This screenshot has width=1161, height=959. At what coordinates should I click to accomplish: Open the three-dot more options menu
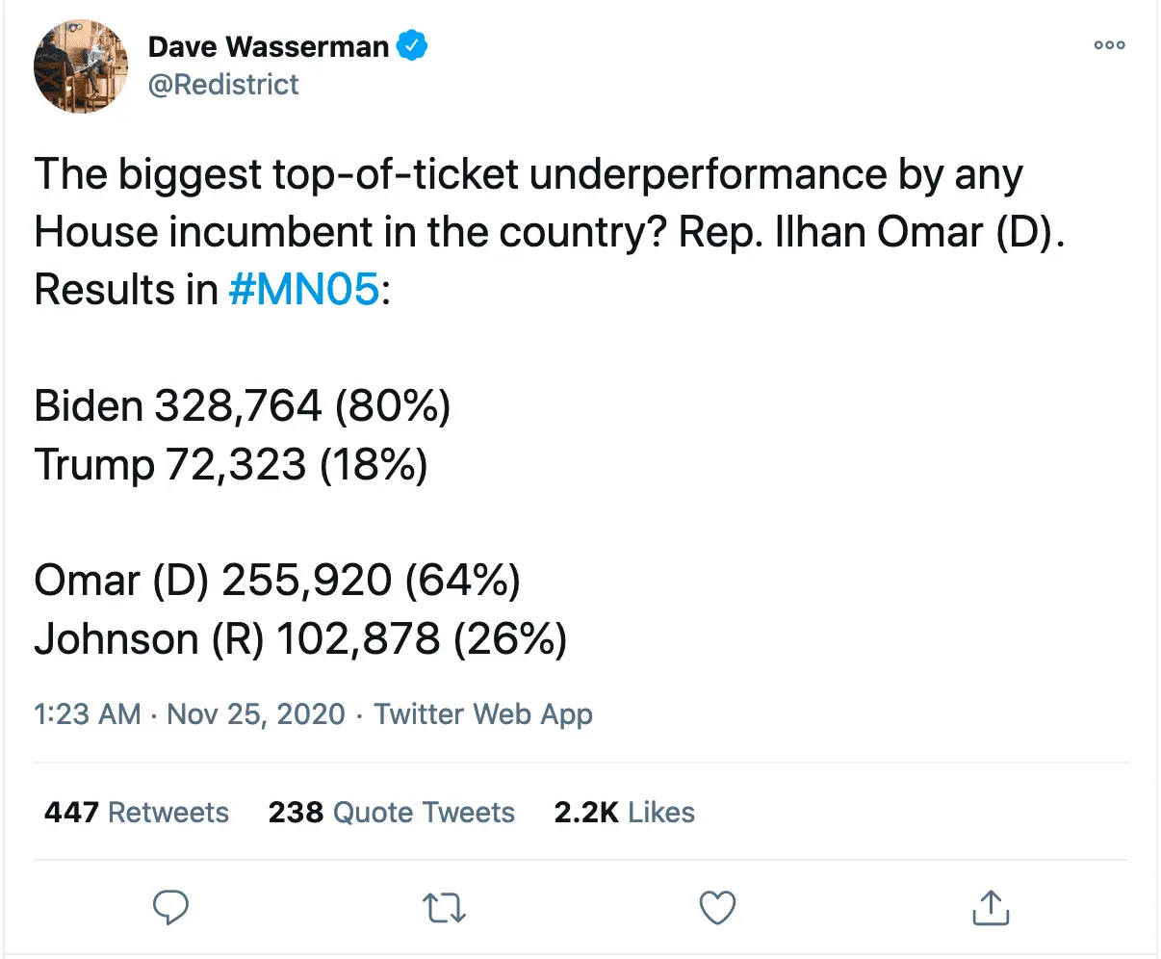tap(1109, 45)
